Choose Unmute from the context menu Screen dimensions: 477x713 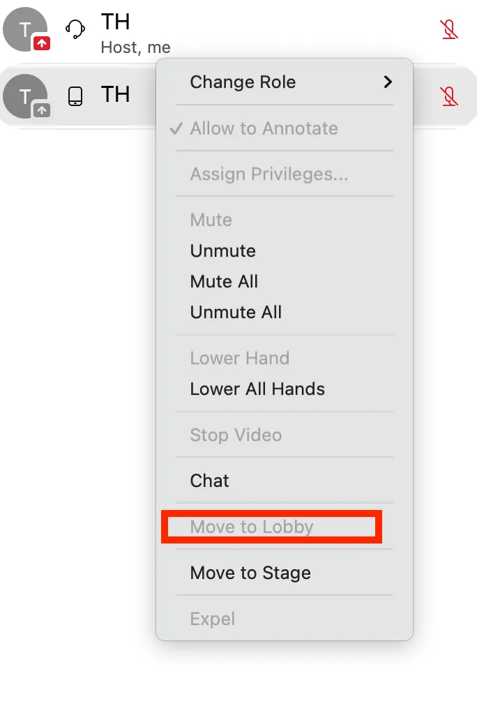pyautogui.click(x=223, y=251)
